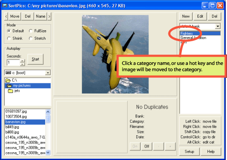The image size is (227, 160).
Task: Click the right Del button beside Edit
Action: tap(214, 16)
